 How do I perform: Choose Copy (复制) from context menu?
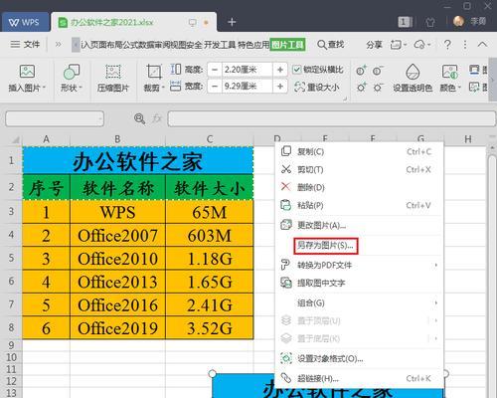360,151
